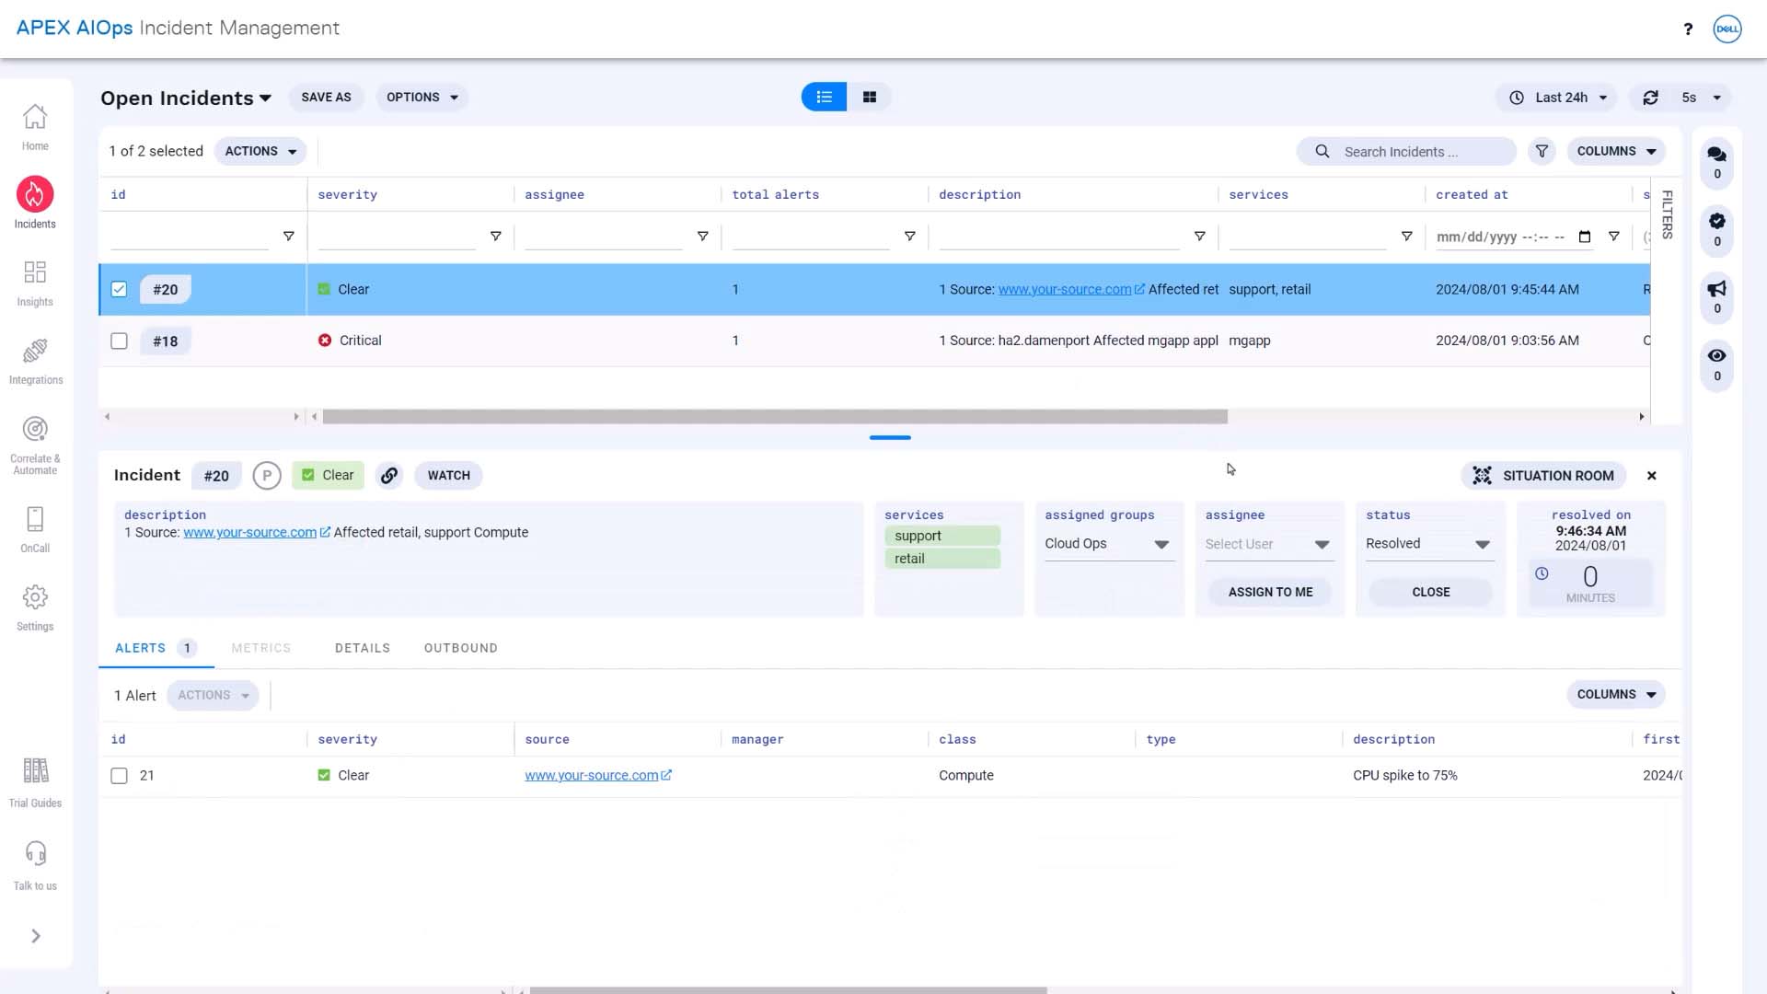Open www.your-source.com link in alert 21 row

click(592, 776)
